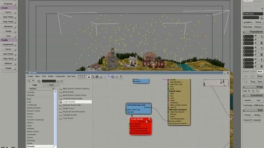Click the Clusters button

pyautogui.click(x=258, y=27)
